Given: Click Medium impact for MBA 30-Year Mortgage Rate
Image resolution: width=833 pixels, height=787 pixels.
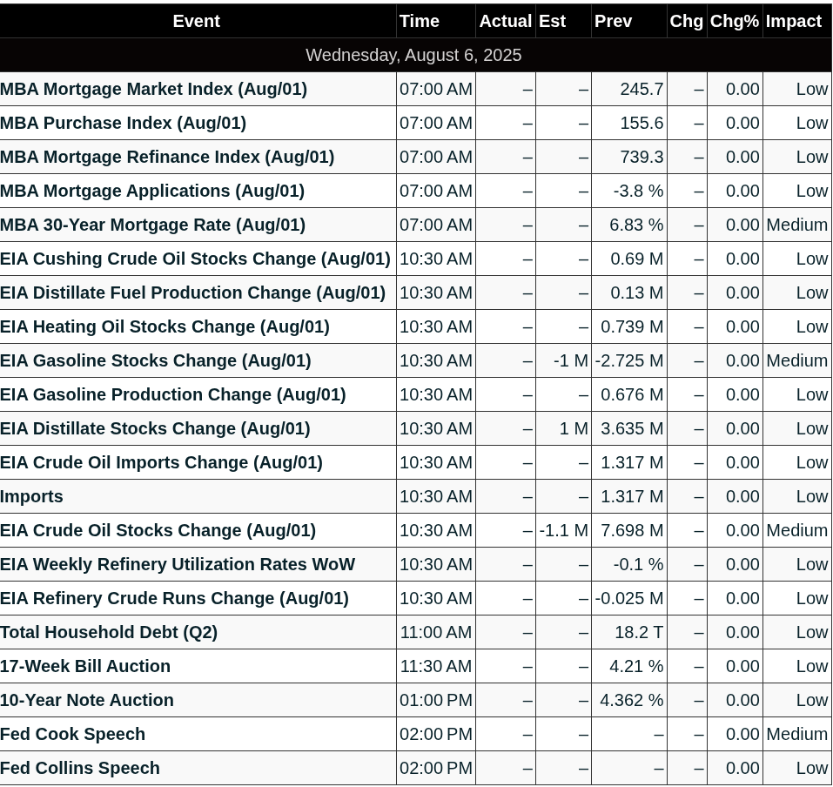Looking at the screenshot, I should 796,225.
